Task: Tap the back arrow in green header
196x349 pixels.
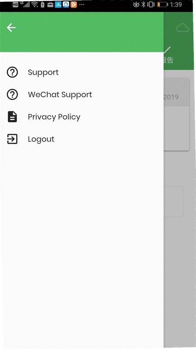Action: tap(11, 27)
